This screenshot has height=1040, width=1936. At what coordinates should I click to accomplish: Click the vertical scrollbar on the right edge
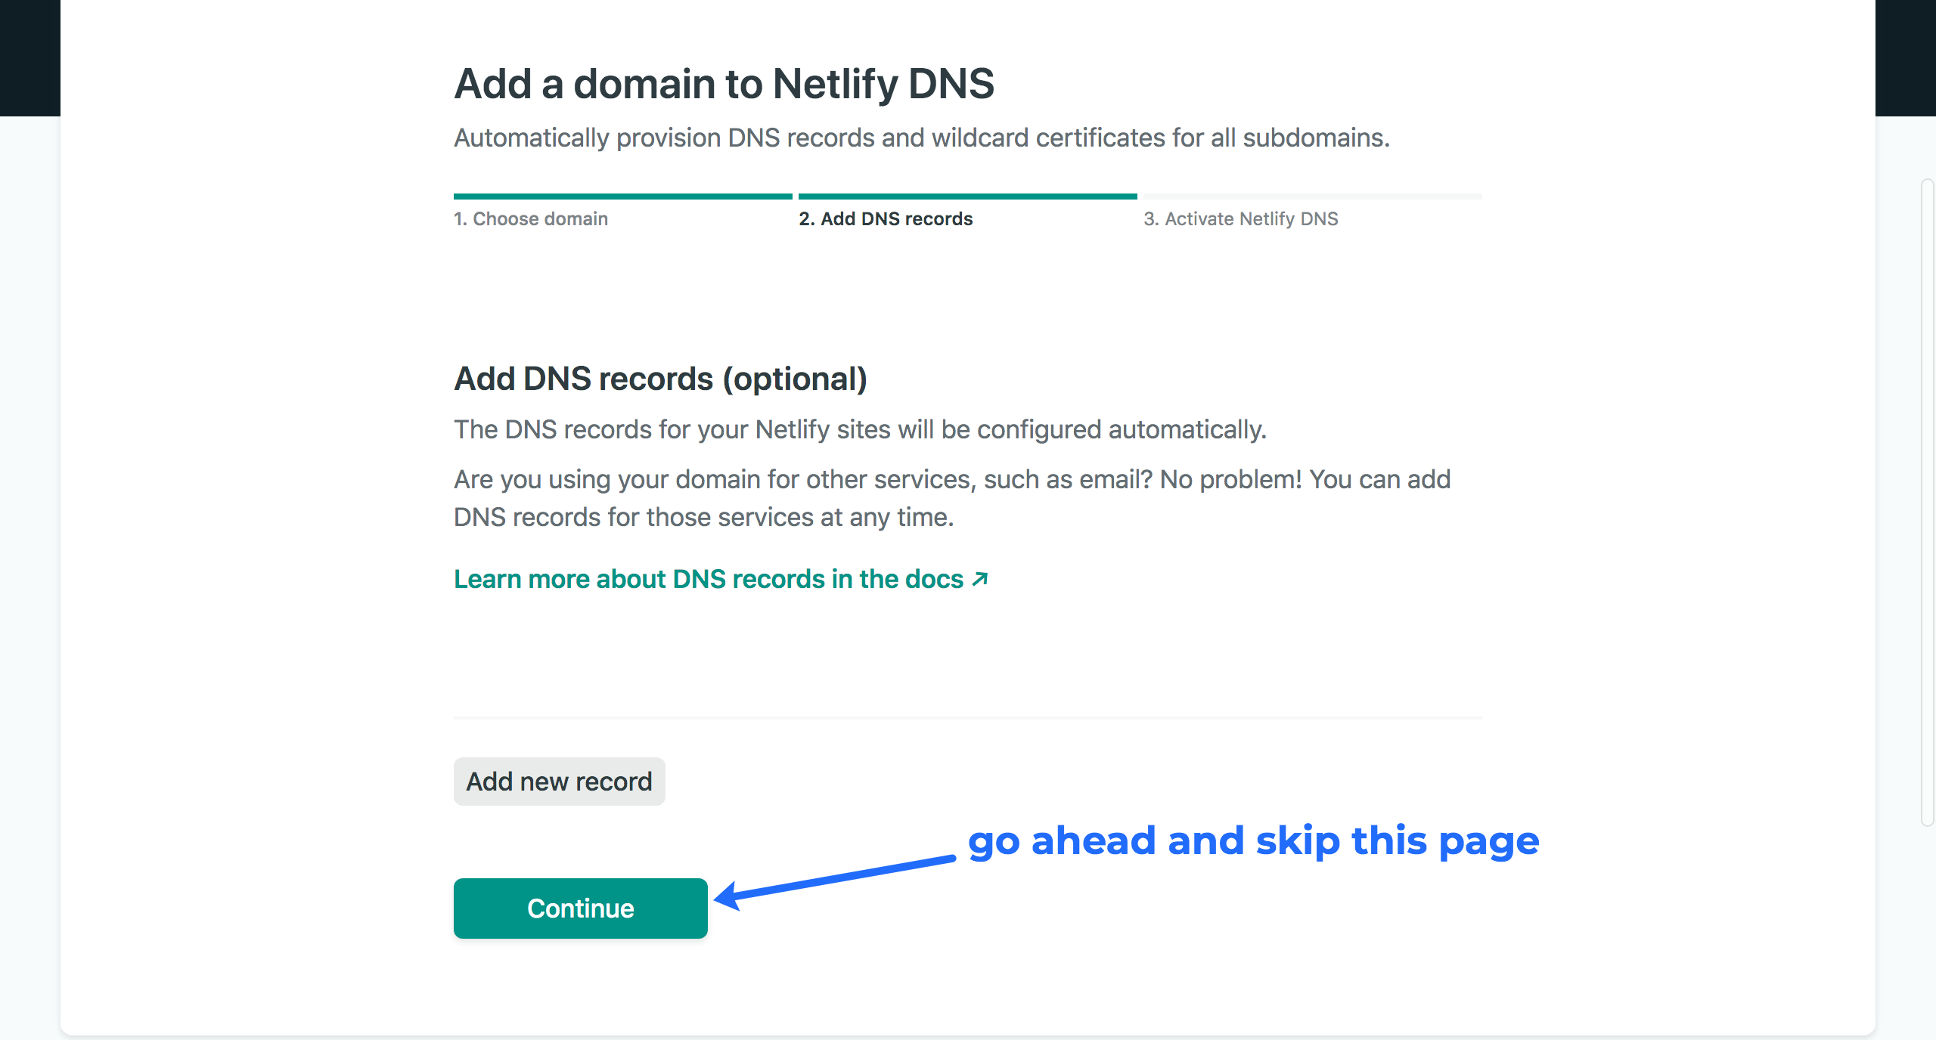(1928, 503)
